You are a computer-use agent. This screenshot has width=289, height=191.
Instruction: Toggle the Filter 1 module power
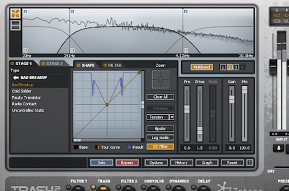click(x=68, y=187)
